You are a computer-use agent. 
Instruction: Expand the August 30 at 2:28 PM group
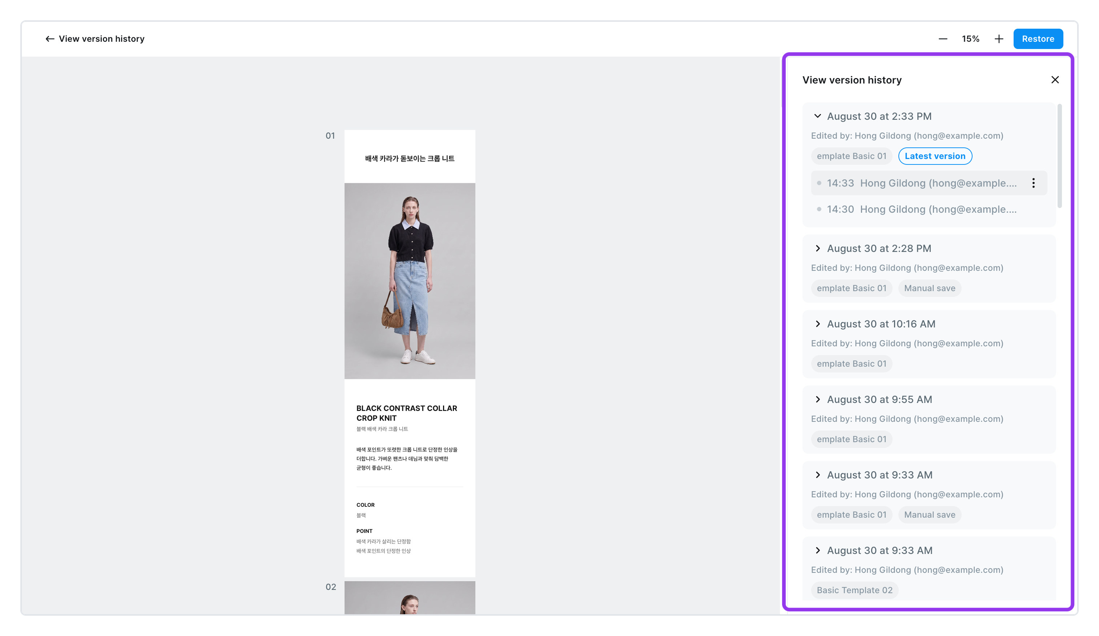(817, 248)
